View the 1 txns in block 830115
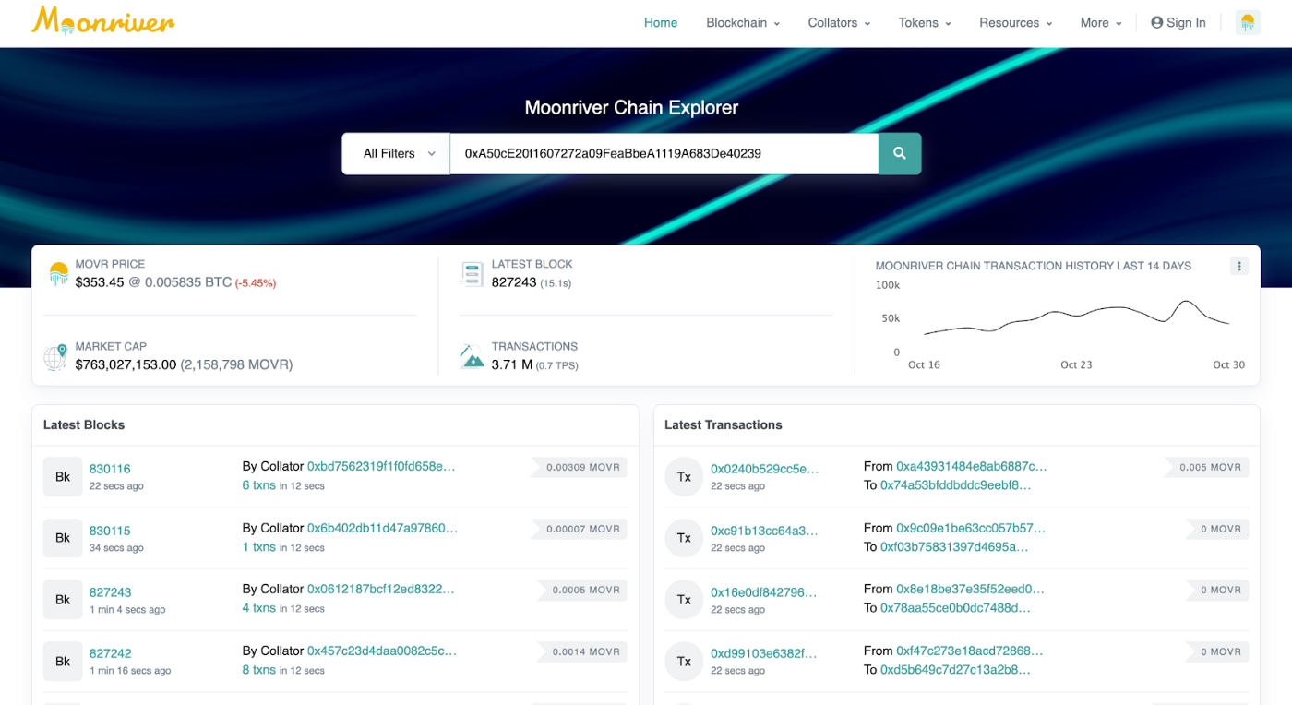This screenshot has width=1292, height=705. (258, 547)
